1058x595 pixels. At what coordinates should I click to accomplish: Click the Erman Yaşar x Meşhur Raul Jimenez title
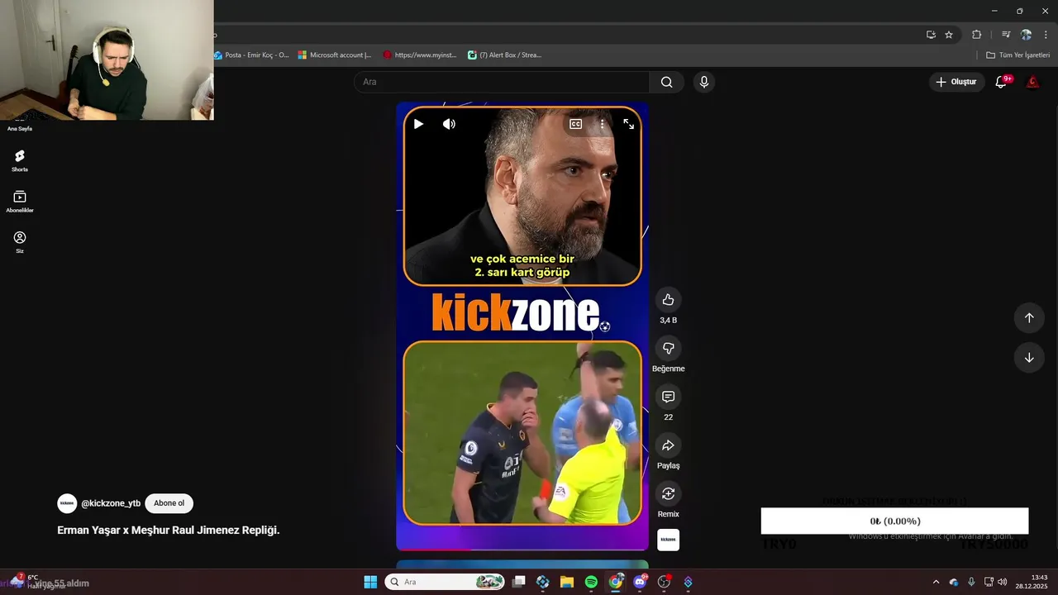pos(169,531)
